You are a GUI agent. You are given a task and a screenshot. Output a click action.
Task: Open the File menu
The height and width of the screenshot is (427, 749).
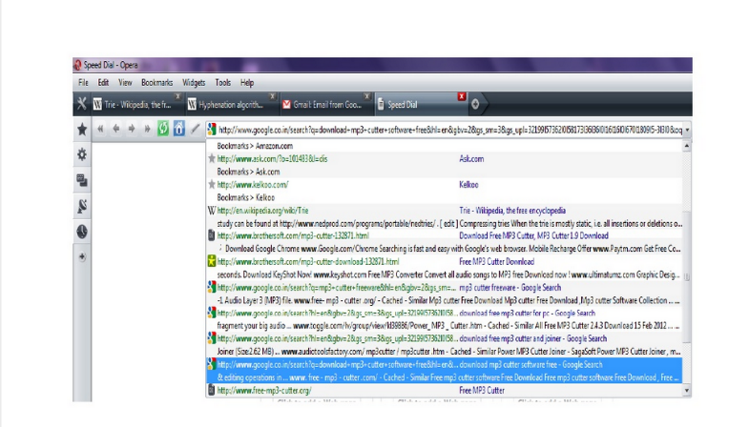83,83
